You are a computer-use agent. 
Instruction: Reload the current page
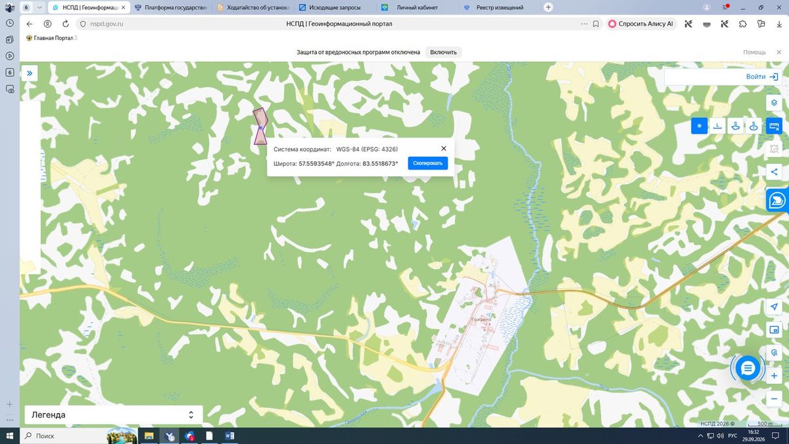pyautogui.click(x=66, y=24)
